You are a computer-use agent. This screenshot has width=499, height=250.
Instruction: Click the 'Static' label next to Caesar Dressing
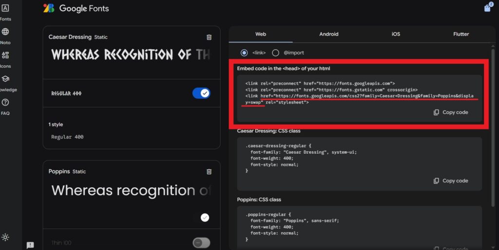(x=101, y=37)
